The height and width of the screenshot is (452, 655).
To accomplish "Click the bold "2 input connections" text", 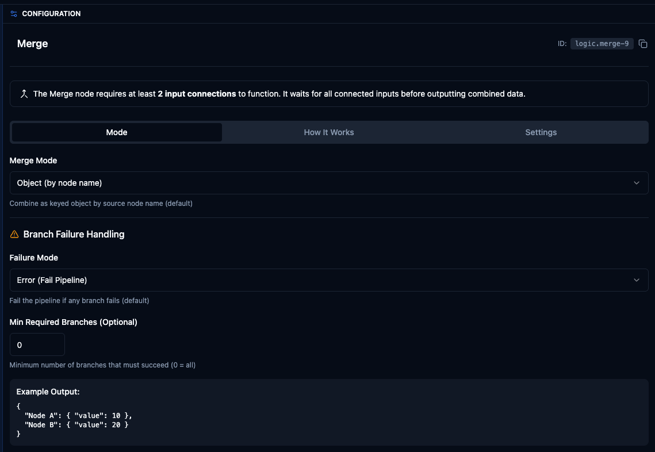I will coord(197,94).
